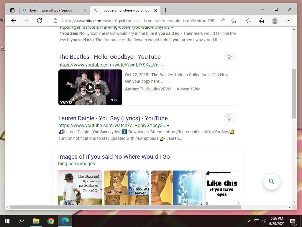The width and height of the screenshot is (302, 227).
Task: Open the volume speaker tray icon
Action: [264, 221]
